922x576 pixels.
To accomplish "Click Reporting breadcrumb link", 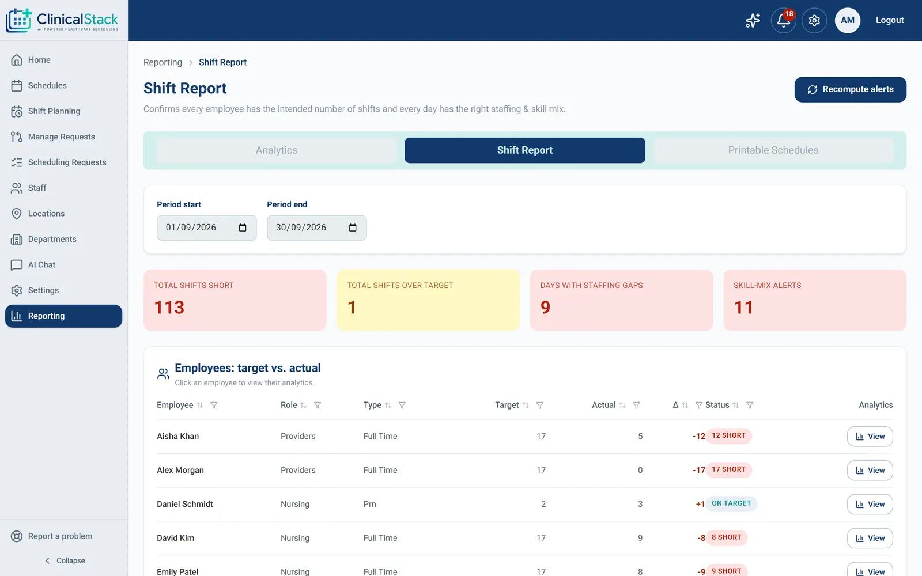I will click(x=163, y=62).
